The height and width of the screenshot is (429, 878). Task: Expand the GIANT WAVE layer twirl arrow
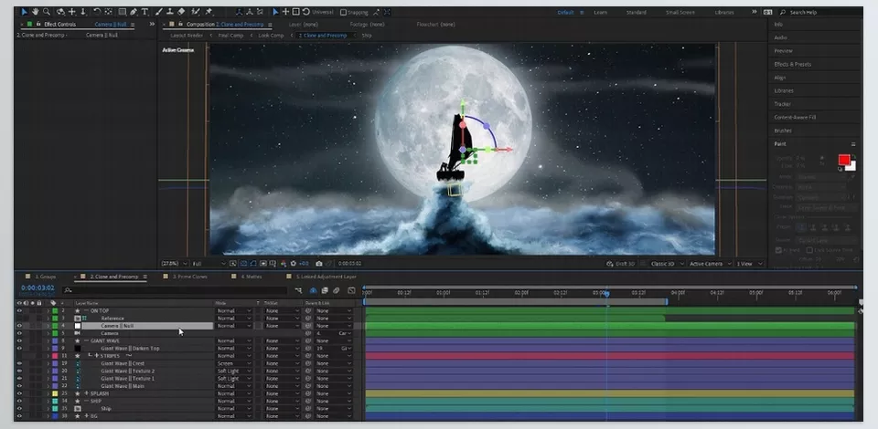tap(48, 340)
